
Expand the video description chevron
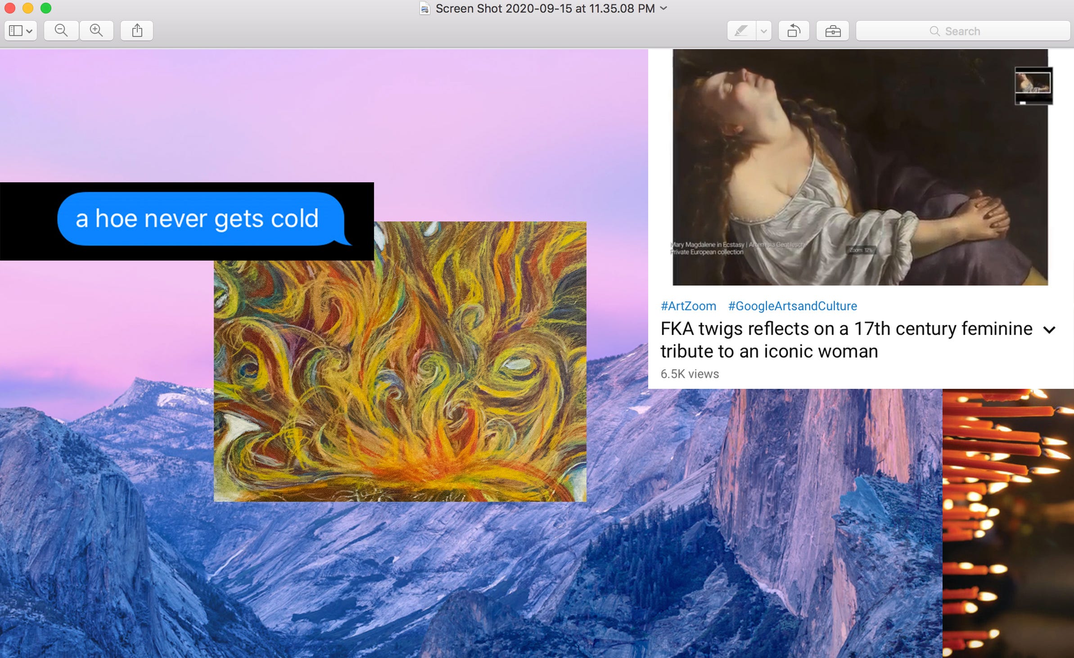(x=1049, y=330)
